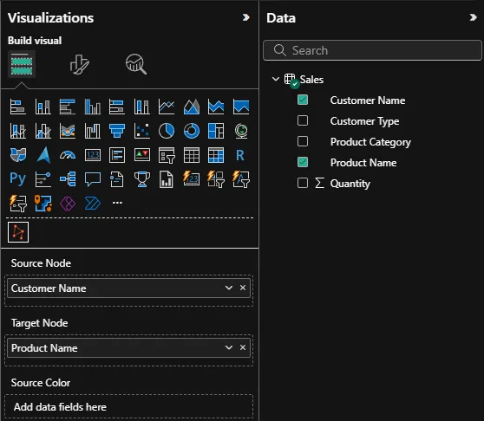Select the gauge visual icon
The height and width of the screenshot is (421, 484).
68,155
